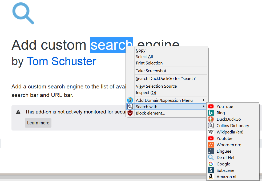This screenshot has width=262, height=183.
Task: Choose Inspect (Q) menu entry
Action: point(167,92)
